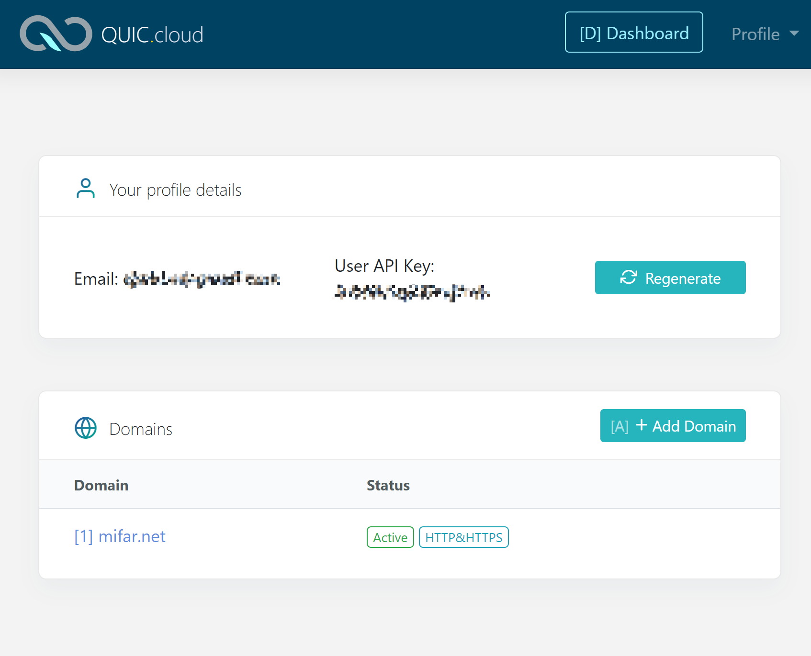Click the circular arrows refresh icon
The height and width of the screenshot is (656, 811).
pyautogui.click(x=628, y=278)
